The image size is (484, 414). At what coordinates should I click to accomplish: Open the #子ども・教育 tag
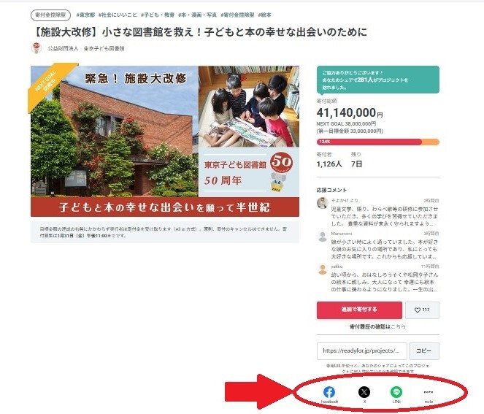(x=158, y=15)
